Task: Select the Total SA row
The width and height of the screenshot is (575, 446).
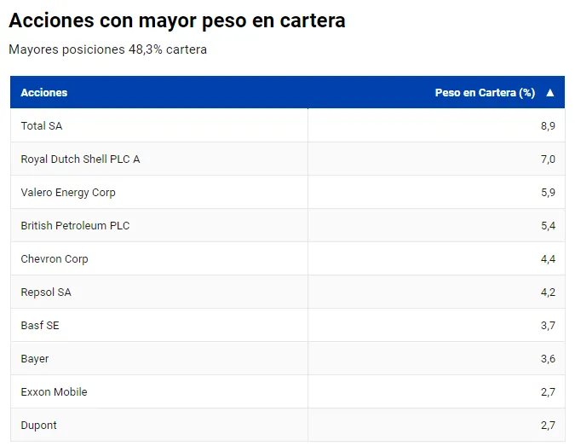Action: 42,126
